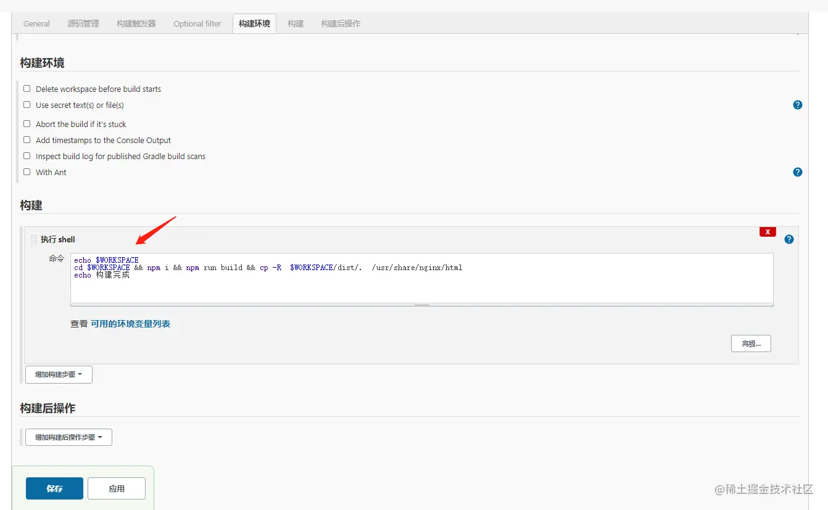828x510 pixels.
Task: Click the 'echo 构建完成' line in command
Action: point(102,275)
